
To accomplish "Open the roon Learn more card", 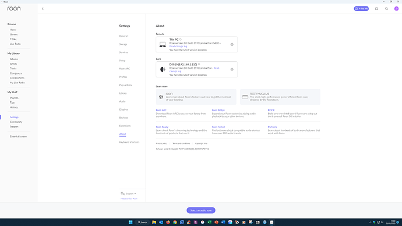I will pyautogui.click(x=196, y=97).
